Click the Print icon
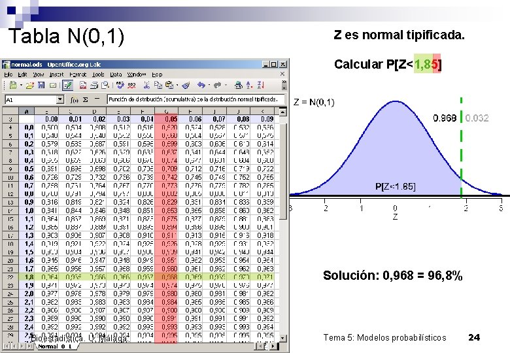The image size is (510, 353). coord(94,85)
